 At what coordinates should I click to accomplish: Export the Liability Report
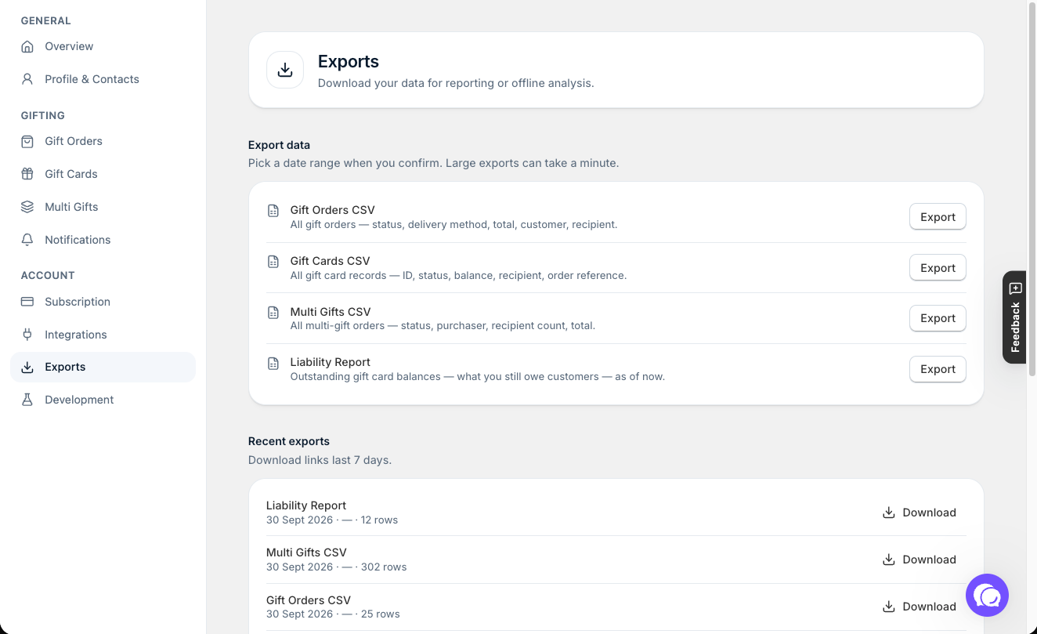(938, 369)
